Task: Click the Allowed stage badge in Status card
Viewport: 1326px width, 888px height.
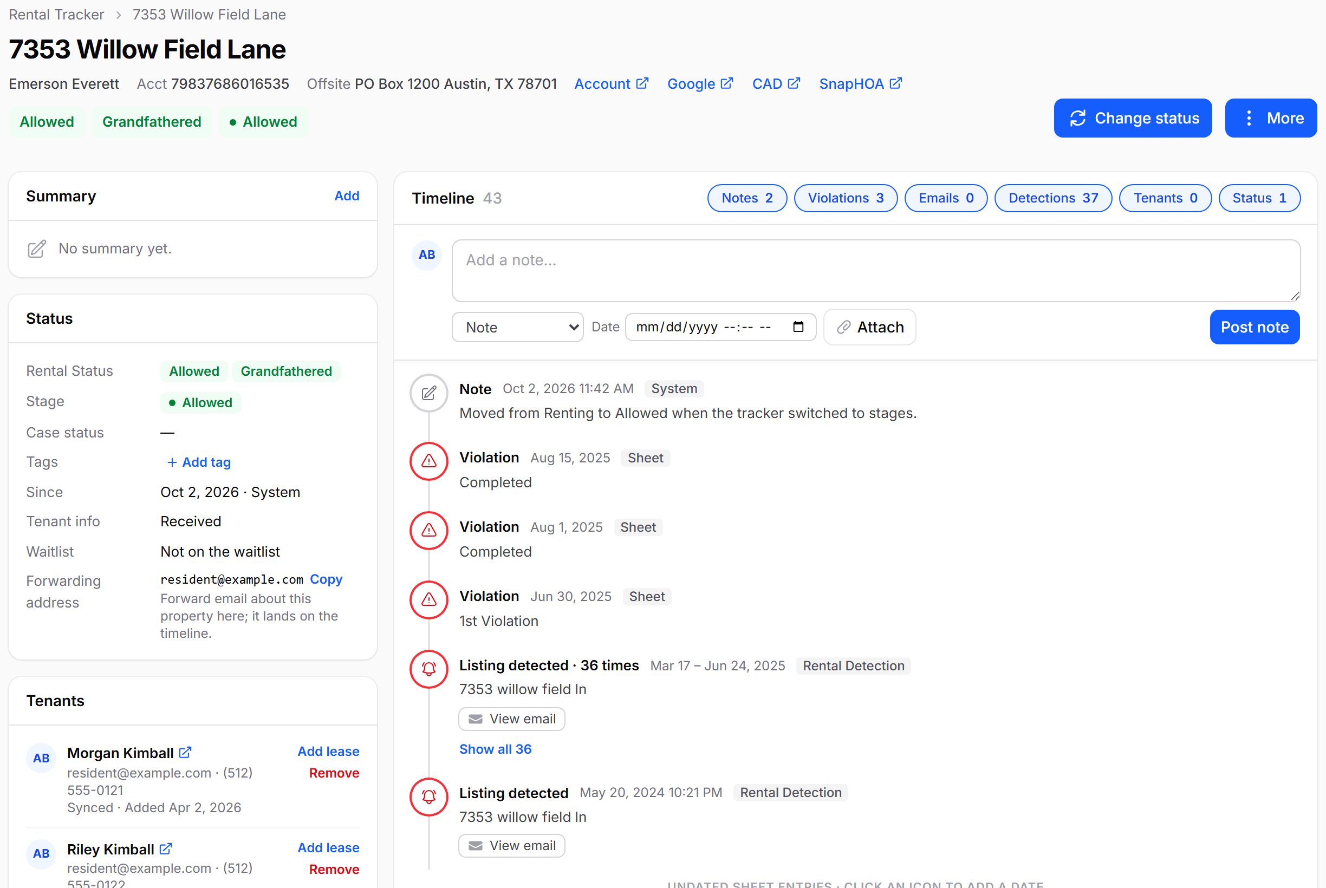Action: click(200, 403)
